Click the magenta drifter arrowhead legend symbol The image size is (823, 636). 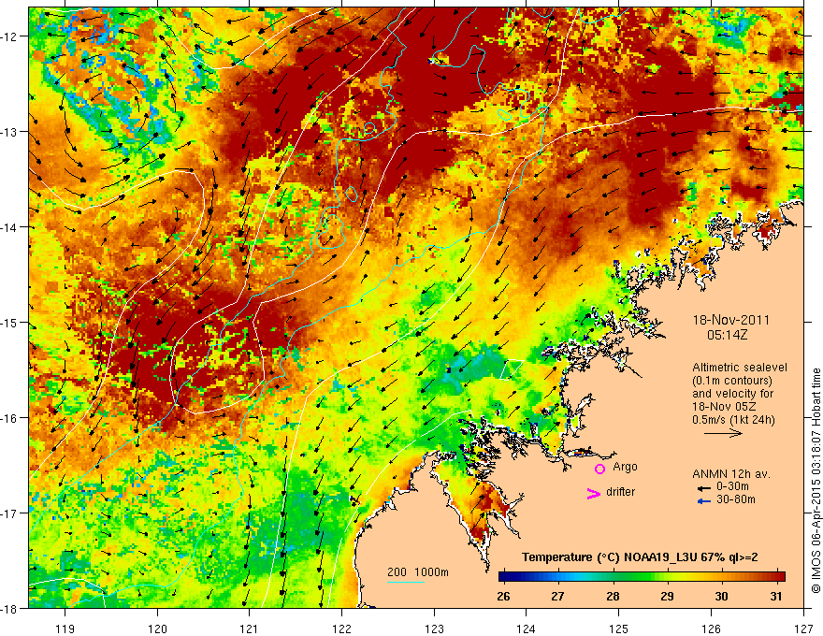coord(593,493)
